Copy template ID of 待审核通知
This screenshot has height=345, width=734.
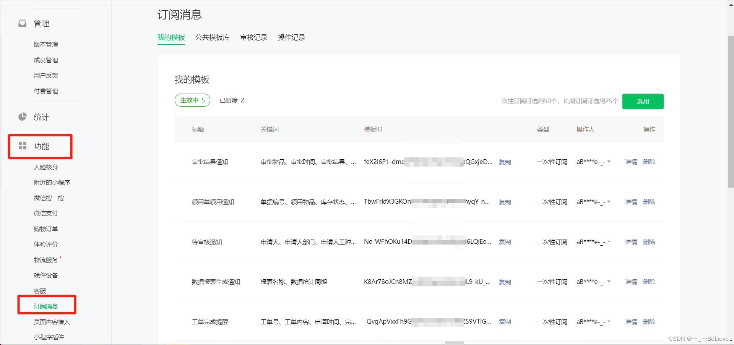(505, 242)
